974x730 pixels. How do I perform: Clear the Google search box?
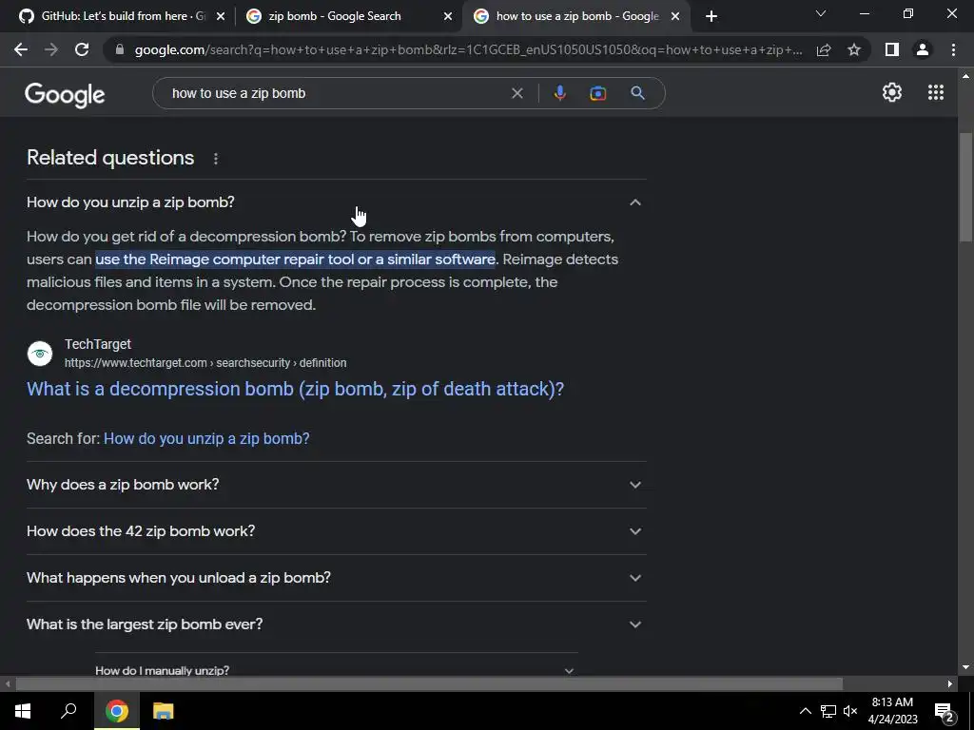[516, 93]
